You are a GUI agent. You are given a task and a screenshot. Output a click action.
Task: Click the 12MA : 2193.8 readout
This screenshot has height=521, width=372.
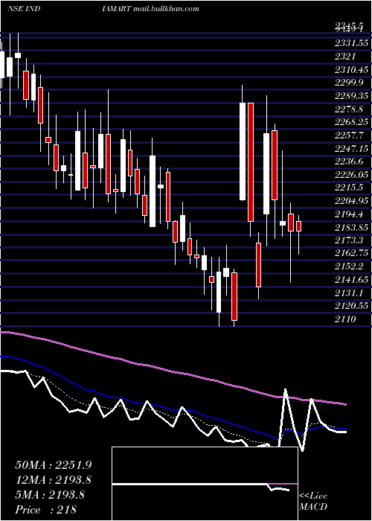[53, 480]
